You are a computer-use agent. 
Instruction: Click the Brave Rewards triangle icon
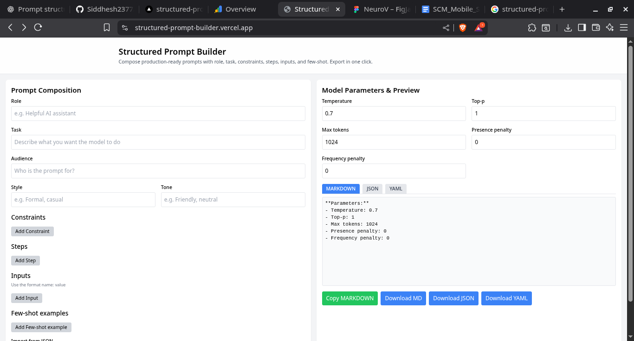click(479, 28)
